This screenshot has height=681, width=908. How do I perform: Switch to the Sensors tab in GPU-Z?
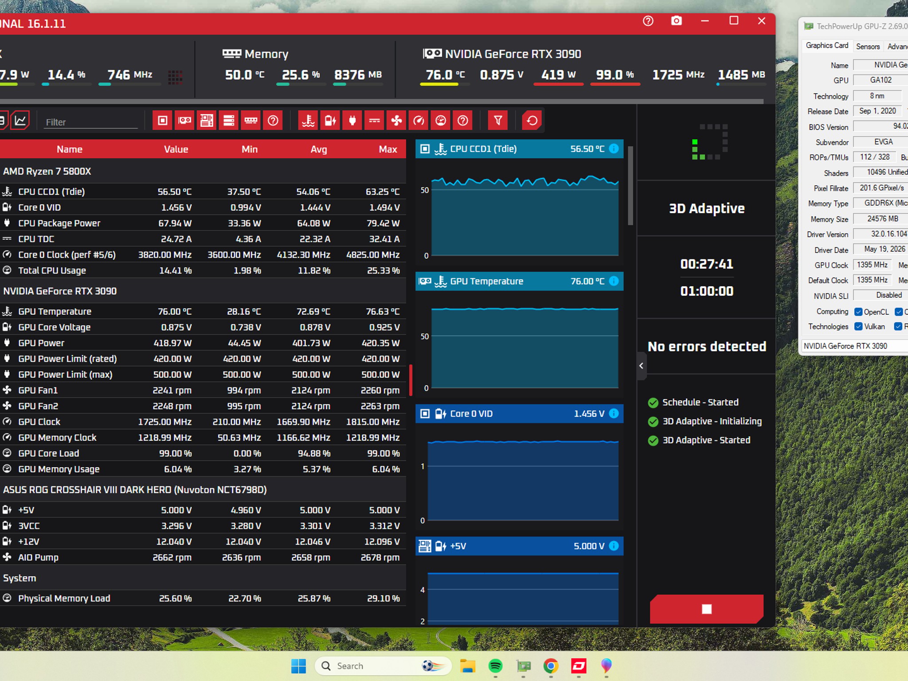pos(868,46)
